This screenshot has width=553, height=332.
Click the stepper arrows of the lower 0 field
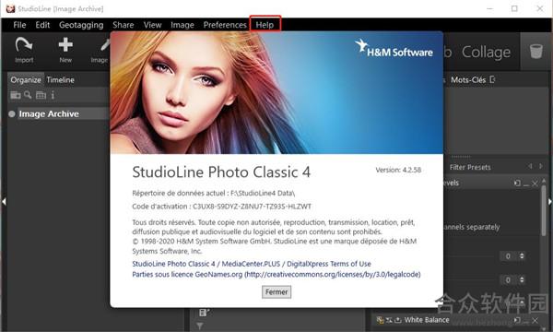click(x=522, y=279)
